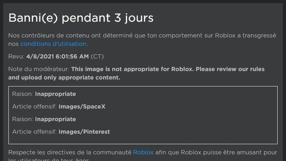
Task: Select the Images/SpaceX offending item
Action: coord(82,106)
